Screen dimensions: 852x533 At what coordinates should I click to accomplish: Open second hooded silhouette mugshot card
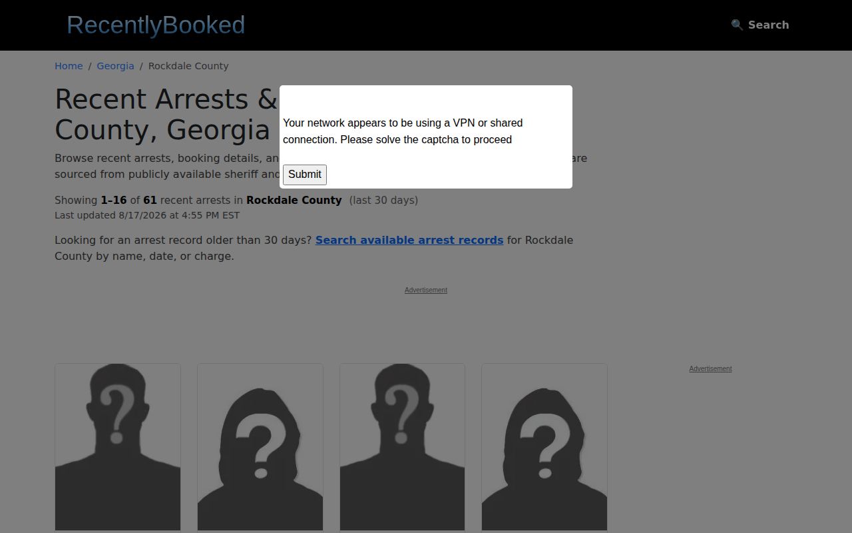[x=260, y=447]
